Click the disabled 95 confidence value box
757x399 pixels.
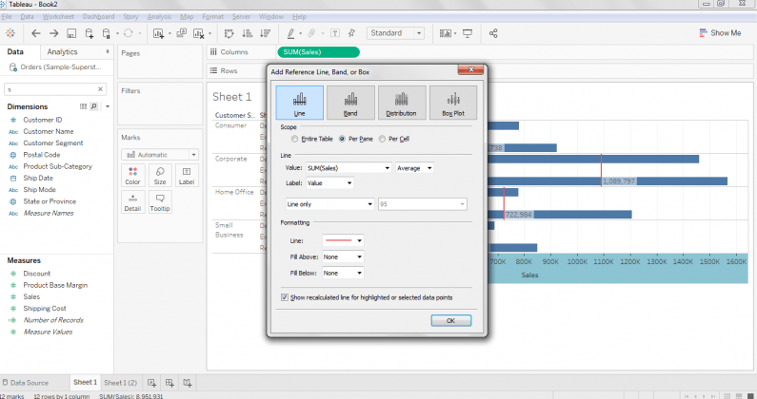[x=423, y=204]
